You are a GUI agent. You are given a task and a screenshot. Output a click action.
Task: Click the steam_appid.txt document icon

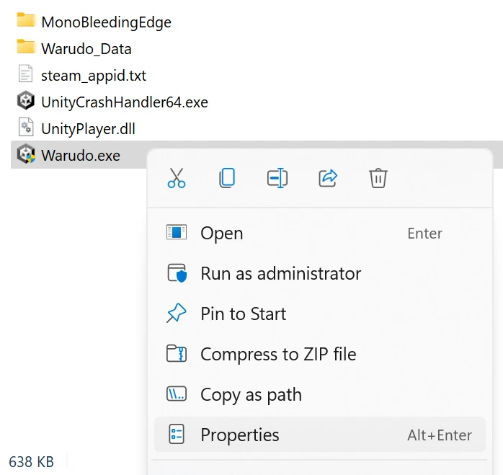pos(26,74)
